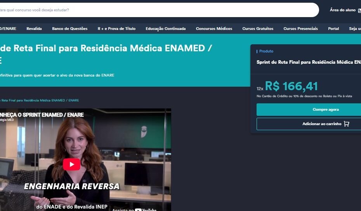Click the cart icon on Adicionar ao carrinho
This screenshot has width=361, height=211.
[x=347, y=124]
